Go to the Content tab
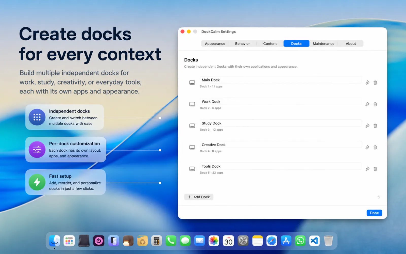Viewport: 406px width, 254px height. pos(270,43)
